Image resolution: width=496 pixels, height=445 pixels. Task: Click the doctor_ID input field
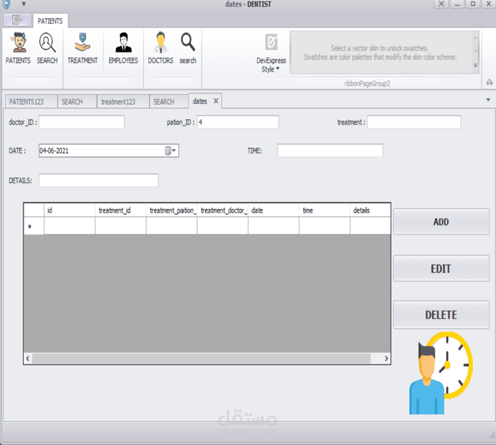(x=82, y=122)
